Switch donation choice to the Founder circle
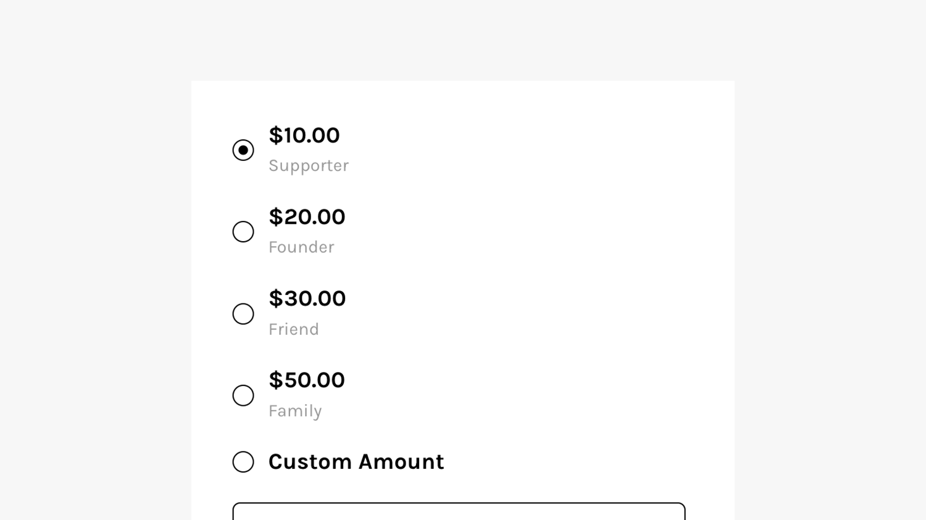 coord(243,232)
